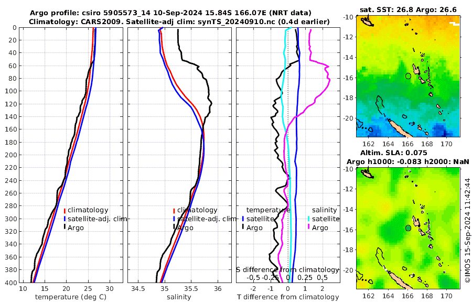The width and height of the screenshot is (472, 304).
Task: Click 'satellite' under the salinity legend heading
Action: click(326, 219)
